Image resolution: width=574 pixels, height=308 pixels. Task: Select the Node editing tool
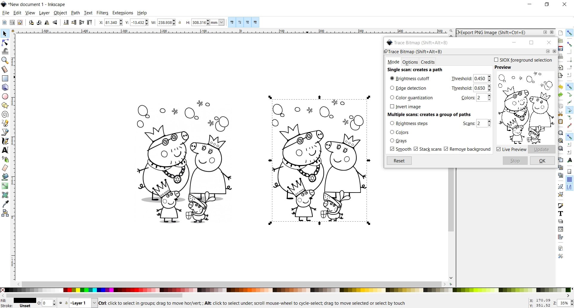pos(5,42)
